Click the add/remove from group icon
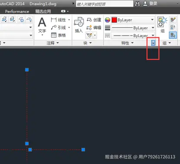The height and width of the screenshot is (164, 180). (x=173, y=27)
